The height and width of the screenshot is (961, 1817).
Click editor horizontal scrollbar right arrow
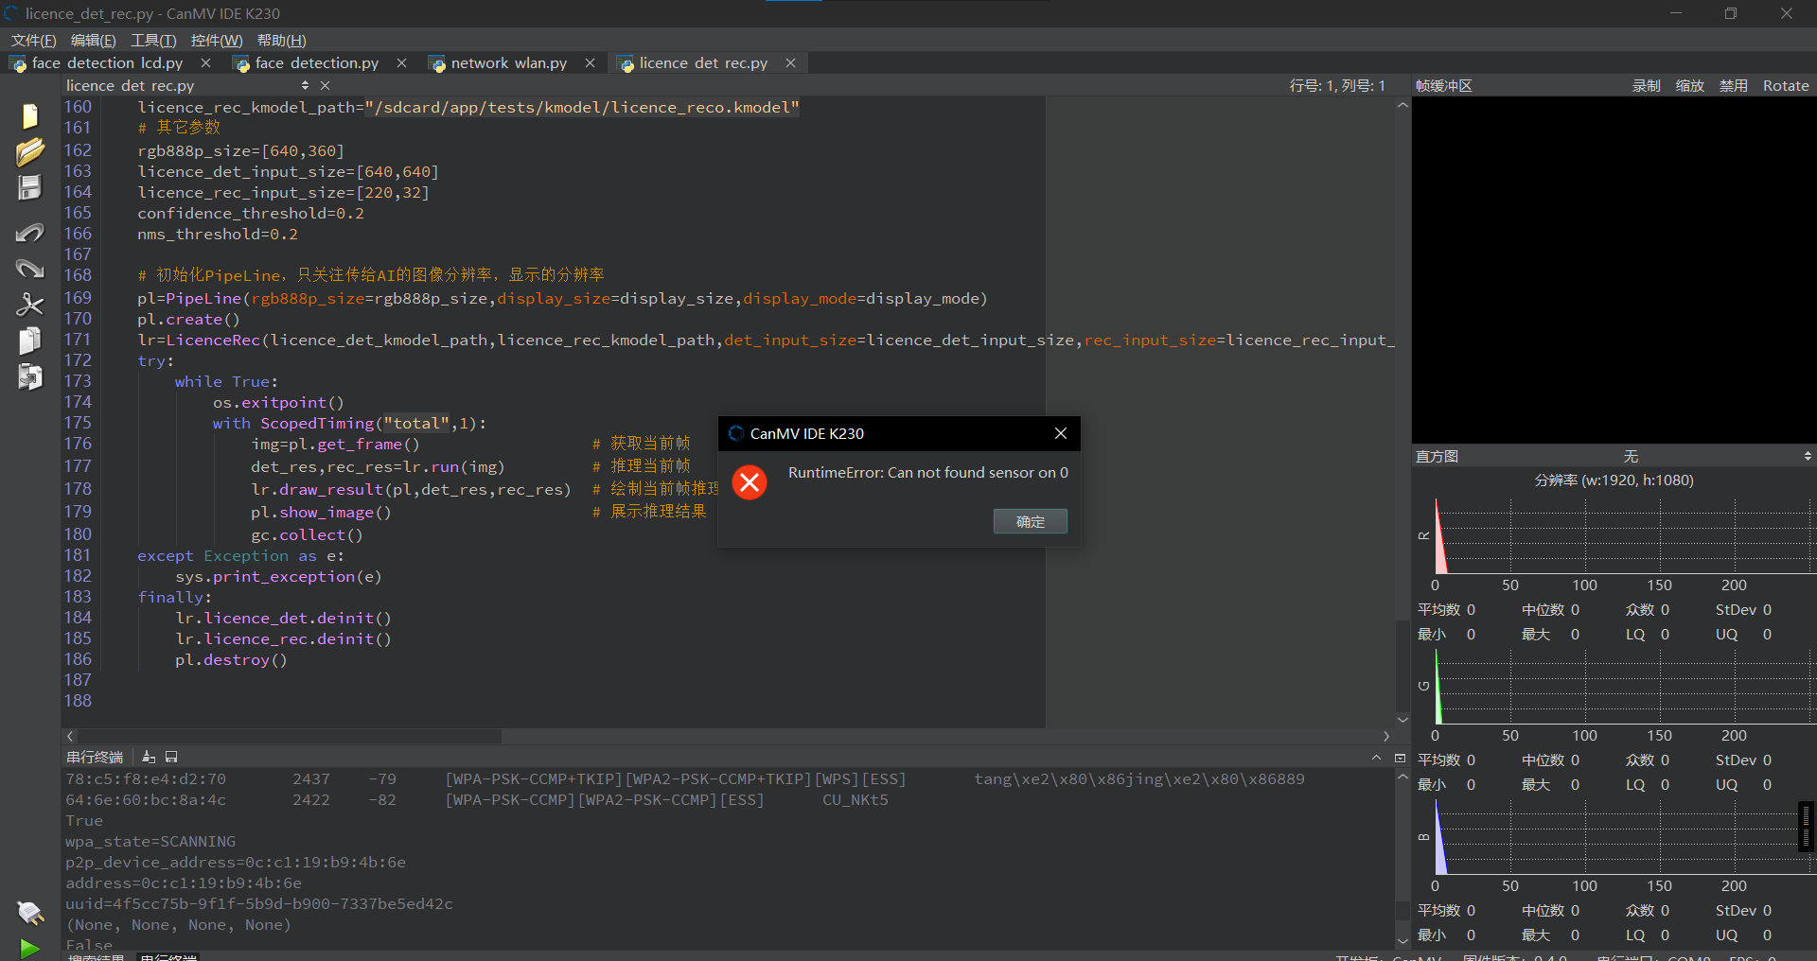pos(1386,736)
